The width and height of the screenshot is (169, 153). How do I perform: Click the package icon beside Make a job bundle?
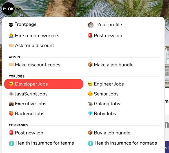[90, 65]
